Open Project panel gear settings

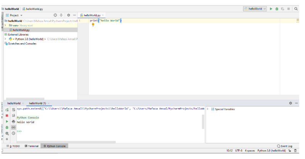(x=68, y=15)
